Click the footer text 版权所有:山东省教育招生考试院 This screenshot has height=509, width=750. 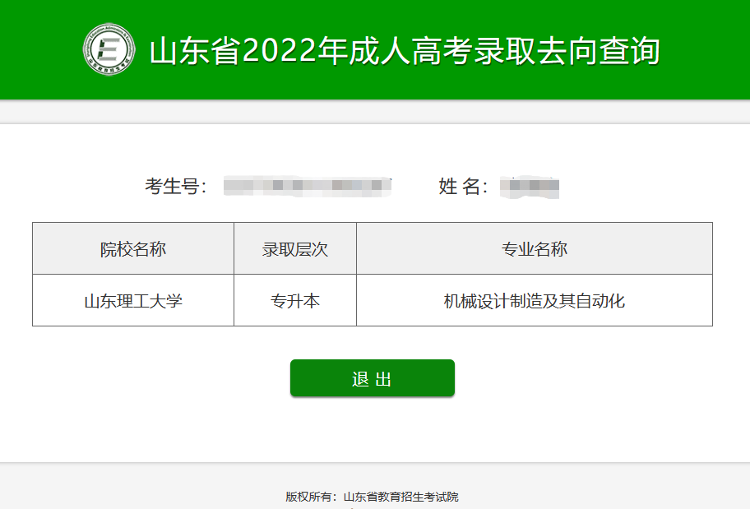pyautogui.click(x=373, y=497)
